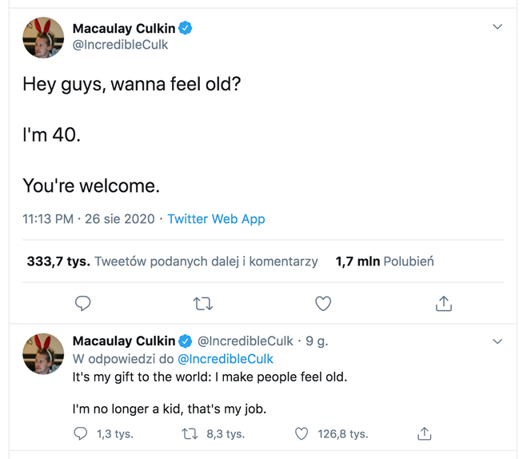Like the reply with 126,8 tys. likes

pyautogui.click(x=301, y=434)
